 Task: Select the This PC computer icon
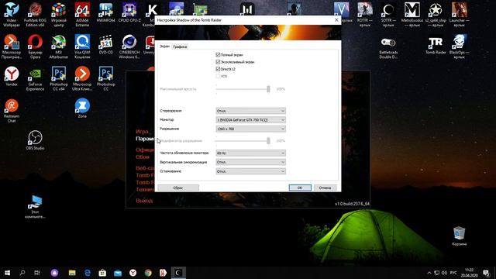click(x=35, y=207)
